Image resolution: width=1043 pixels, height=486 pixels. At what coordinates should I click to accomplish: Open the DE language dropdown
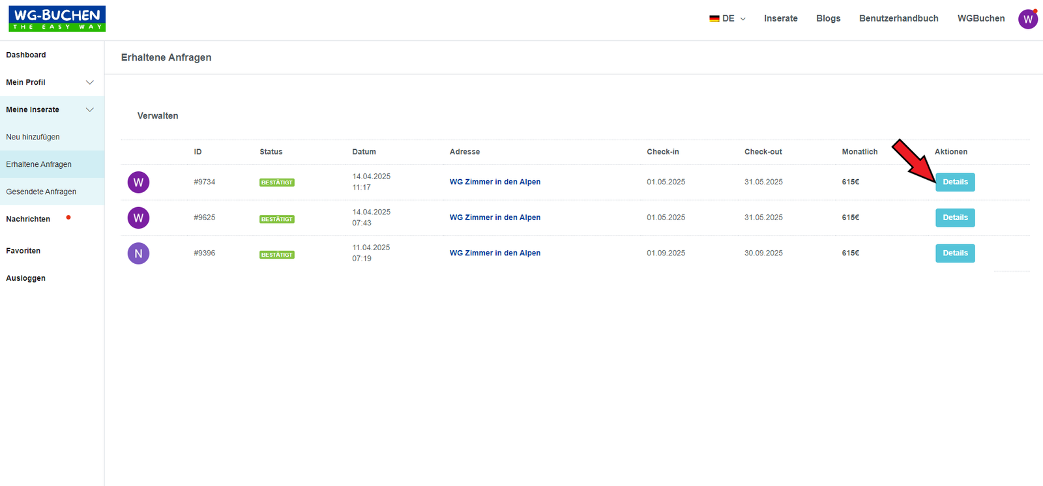click(x=727, y=18)
